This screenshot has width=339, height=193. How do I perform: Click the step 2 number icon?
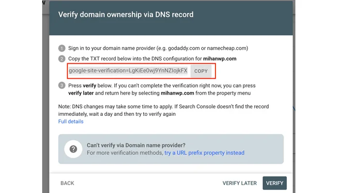point(62,58)
